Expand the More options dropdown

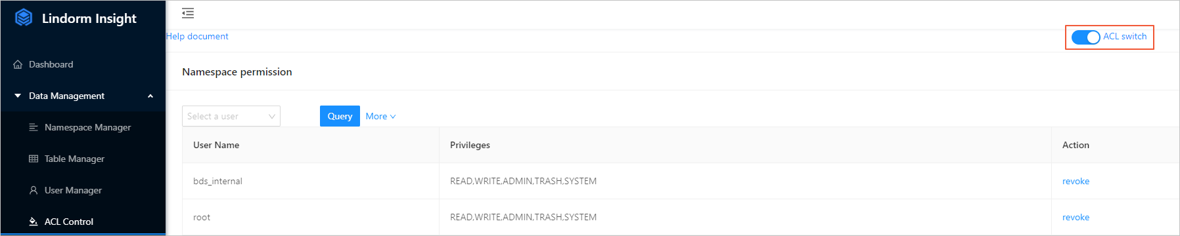(381, 116)
